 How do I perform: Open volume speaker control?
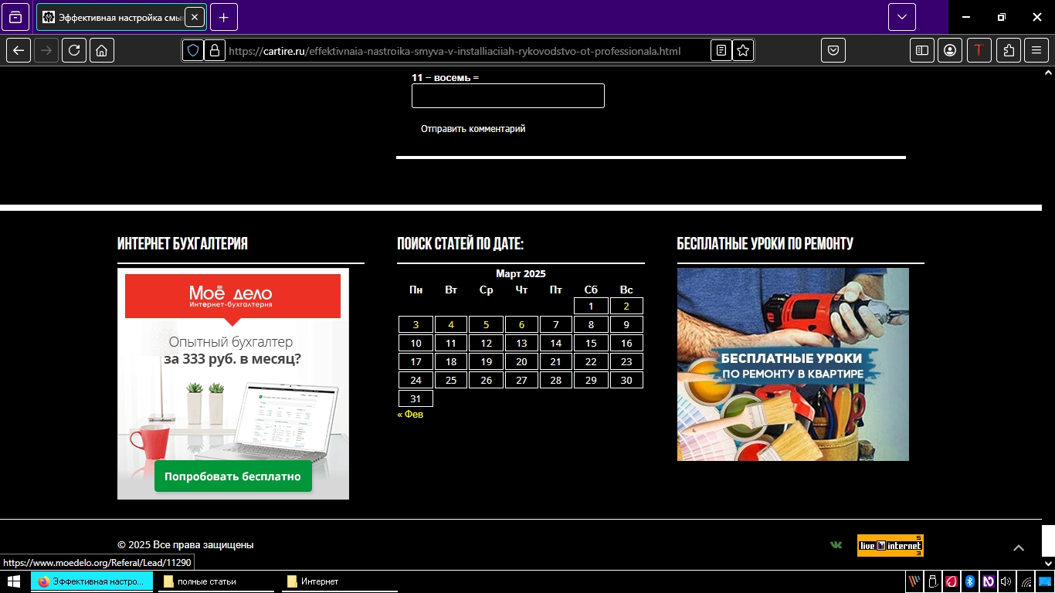pos(1006,581)
